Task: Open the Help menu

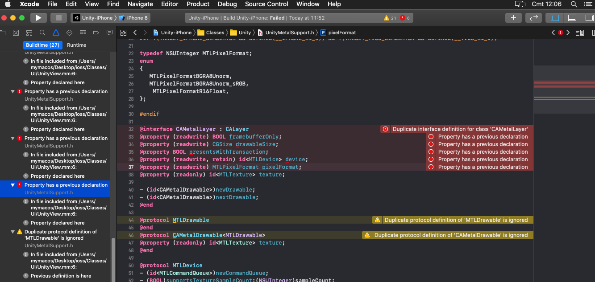Action: pyautogui.click(x=334, y=4)
